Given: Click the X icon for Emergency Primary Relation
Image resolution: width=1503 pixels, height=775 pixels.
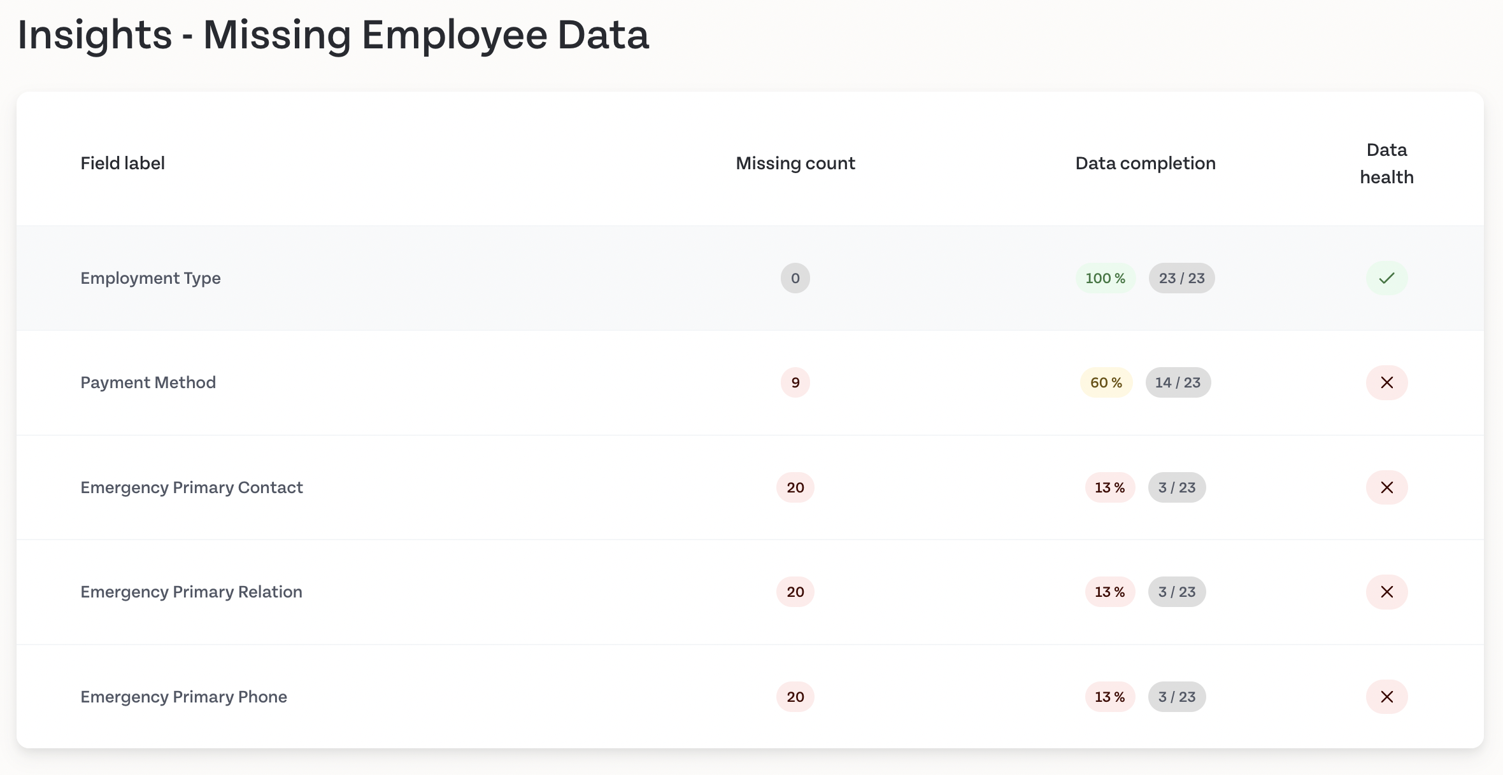Looking at the screenshot, I should (x=1387, y=592).
